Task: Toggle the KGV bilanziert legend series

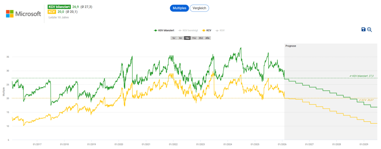Action: pos(164,30)
